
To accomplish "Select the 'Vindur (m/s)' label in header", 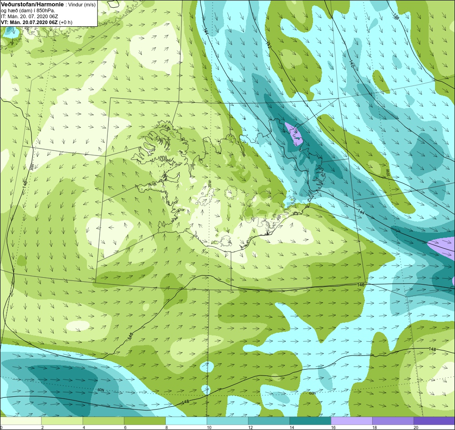I will [x=81, y=5].
